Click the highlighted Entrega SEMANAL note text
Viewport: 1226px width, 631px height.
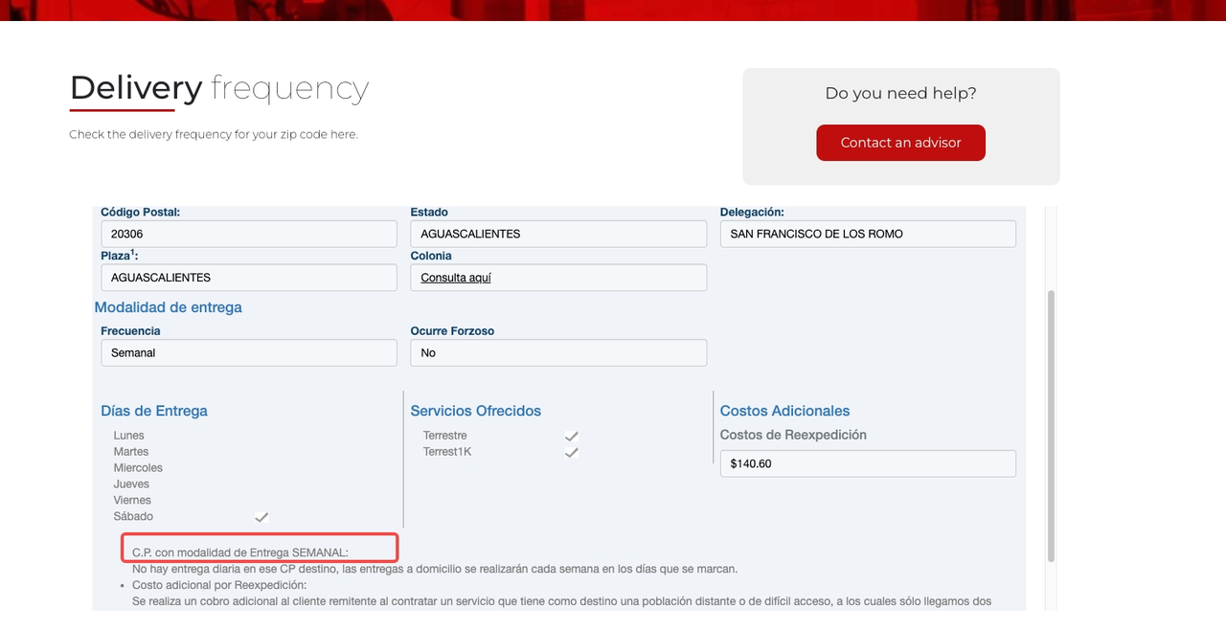[x=240, y=552]
